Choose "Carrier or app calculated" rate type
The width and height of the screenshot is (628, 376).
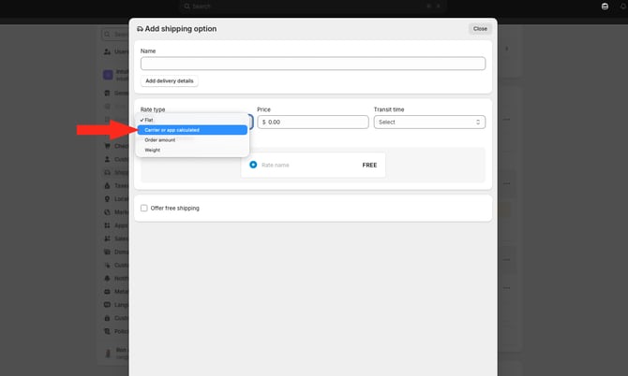[192, 130]
